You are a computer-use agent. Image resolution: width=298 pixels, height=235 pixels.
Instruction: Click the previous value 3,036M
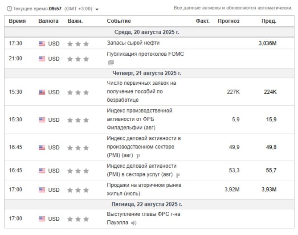coord(268,43)
